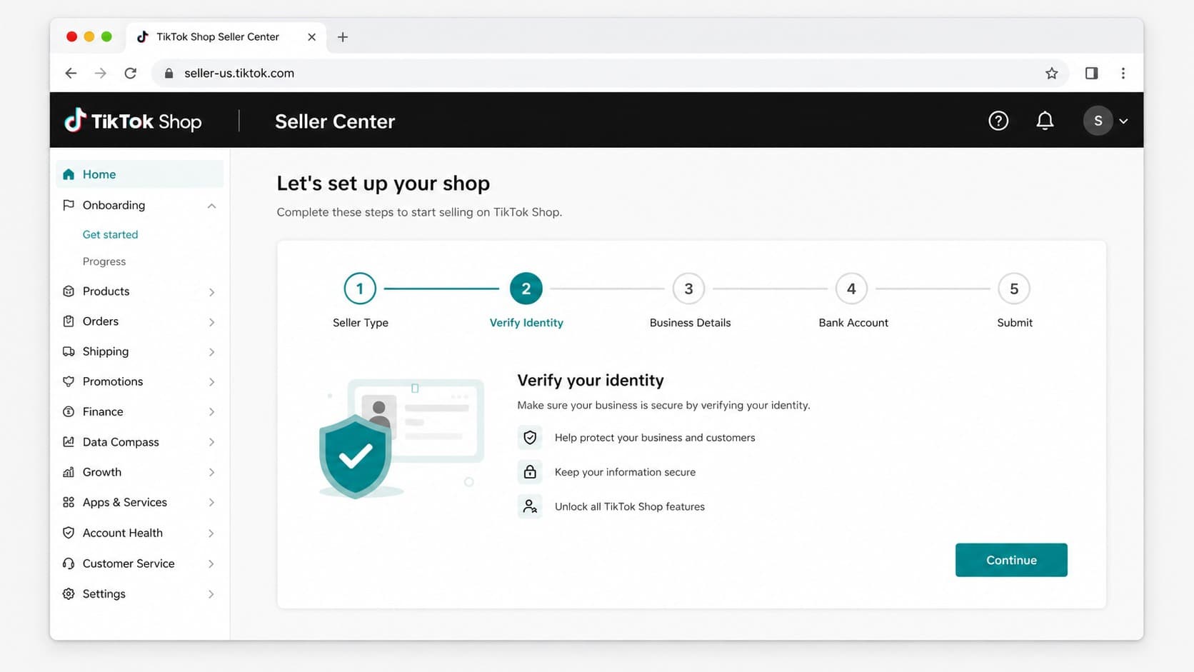1194x672 pixels.
Task: Click the Shipping truck icon
Action: click(x=69, y=351)
